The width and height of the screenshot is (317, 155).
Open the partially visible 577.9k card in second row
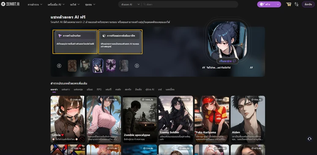104,150
